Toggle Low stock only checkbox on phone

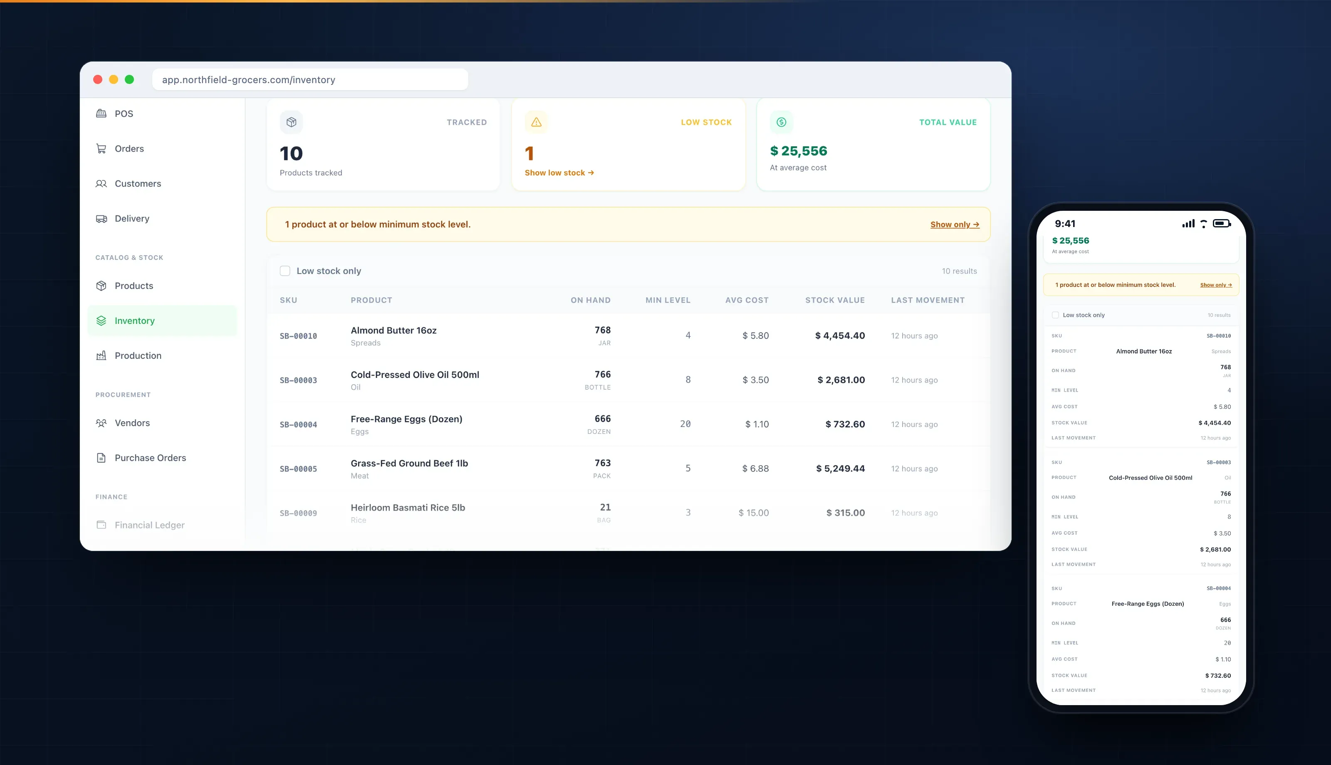1055,315
